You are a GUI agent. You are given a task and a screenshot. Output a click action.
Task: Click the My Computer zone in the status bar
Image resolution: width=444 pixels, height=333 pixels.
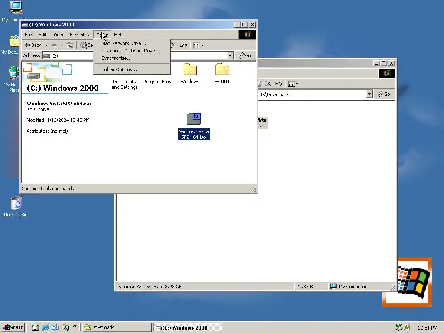click(361, 287)
